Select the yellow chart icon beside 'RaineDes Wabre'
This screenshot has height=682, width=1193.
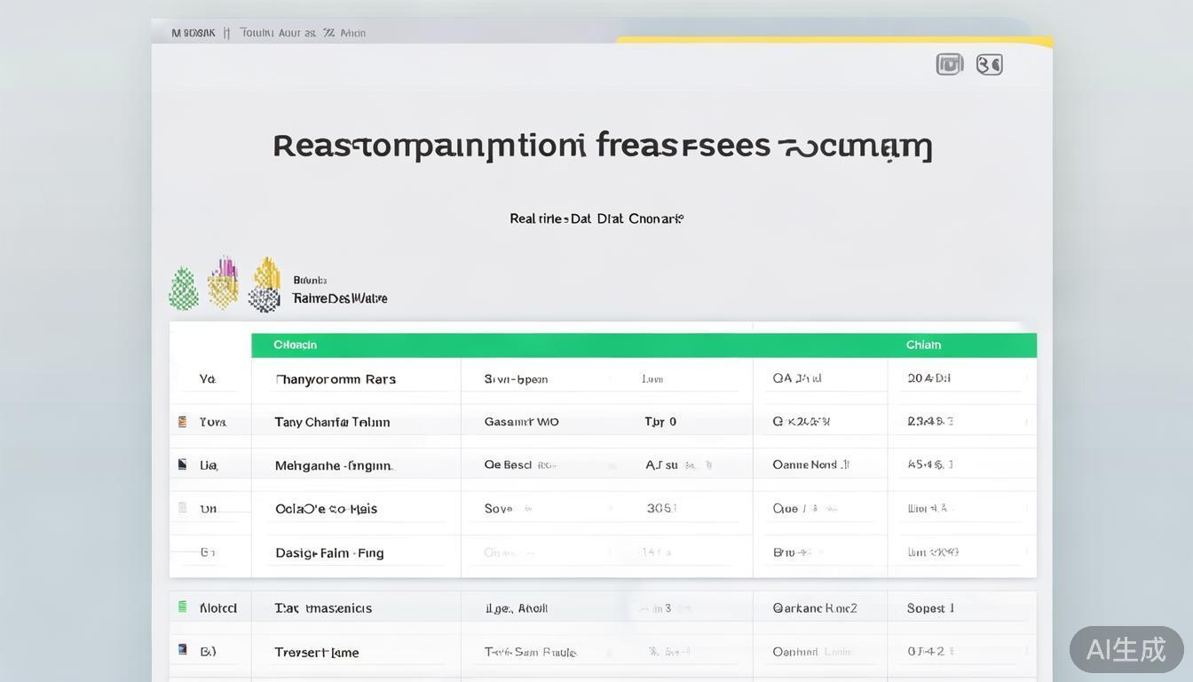[x=265, y=282]
